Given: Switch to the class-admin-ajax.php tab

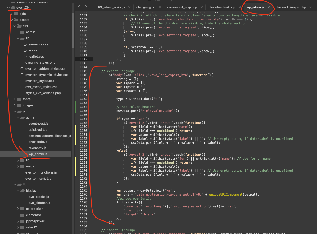Looking at the screenshot, I should [291, 7].
